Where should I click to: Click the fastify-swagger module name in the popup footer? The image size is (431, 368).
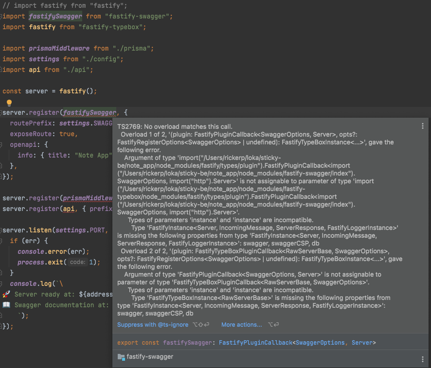click(x=150, y=357)
